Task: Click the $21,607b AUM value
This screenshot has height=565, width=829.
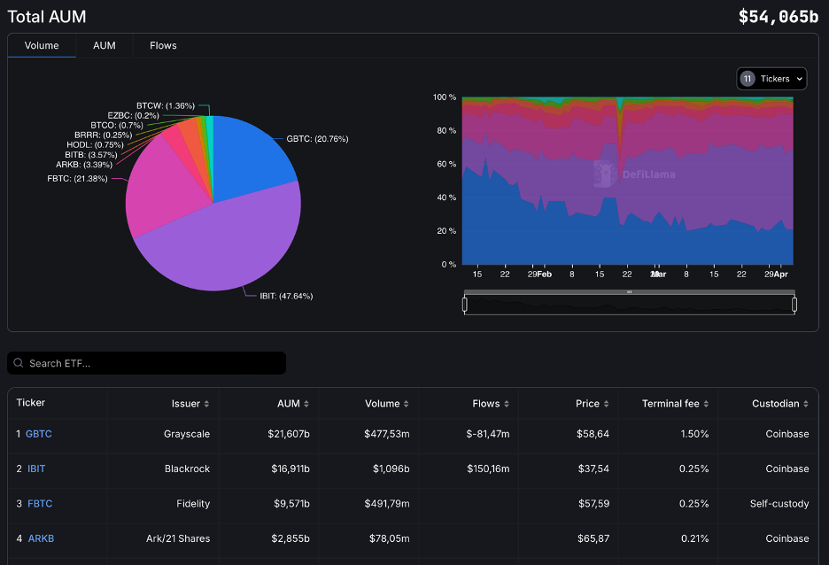Action: (x=289, y=434)
